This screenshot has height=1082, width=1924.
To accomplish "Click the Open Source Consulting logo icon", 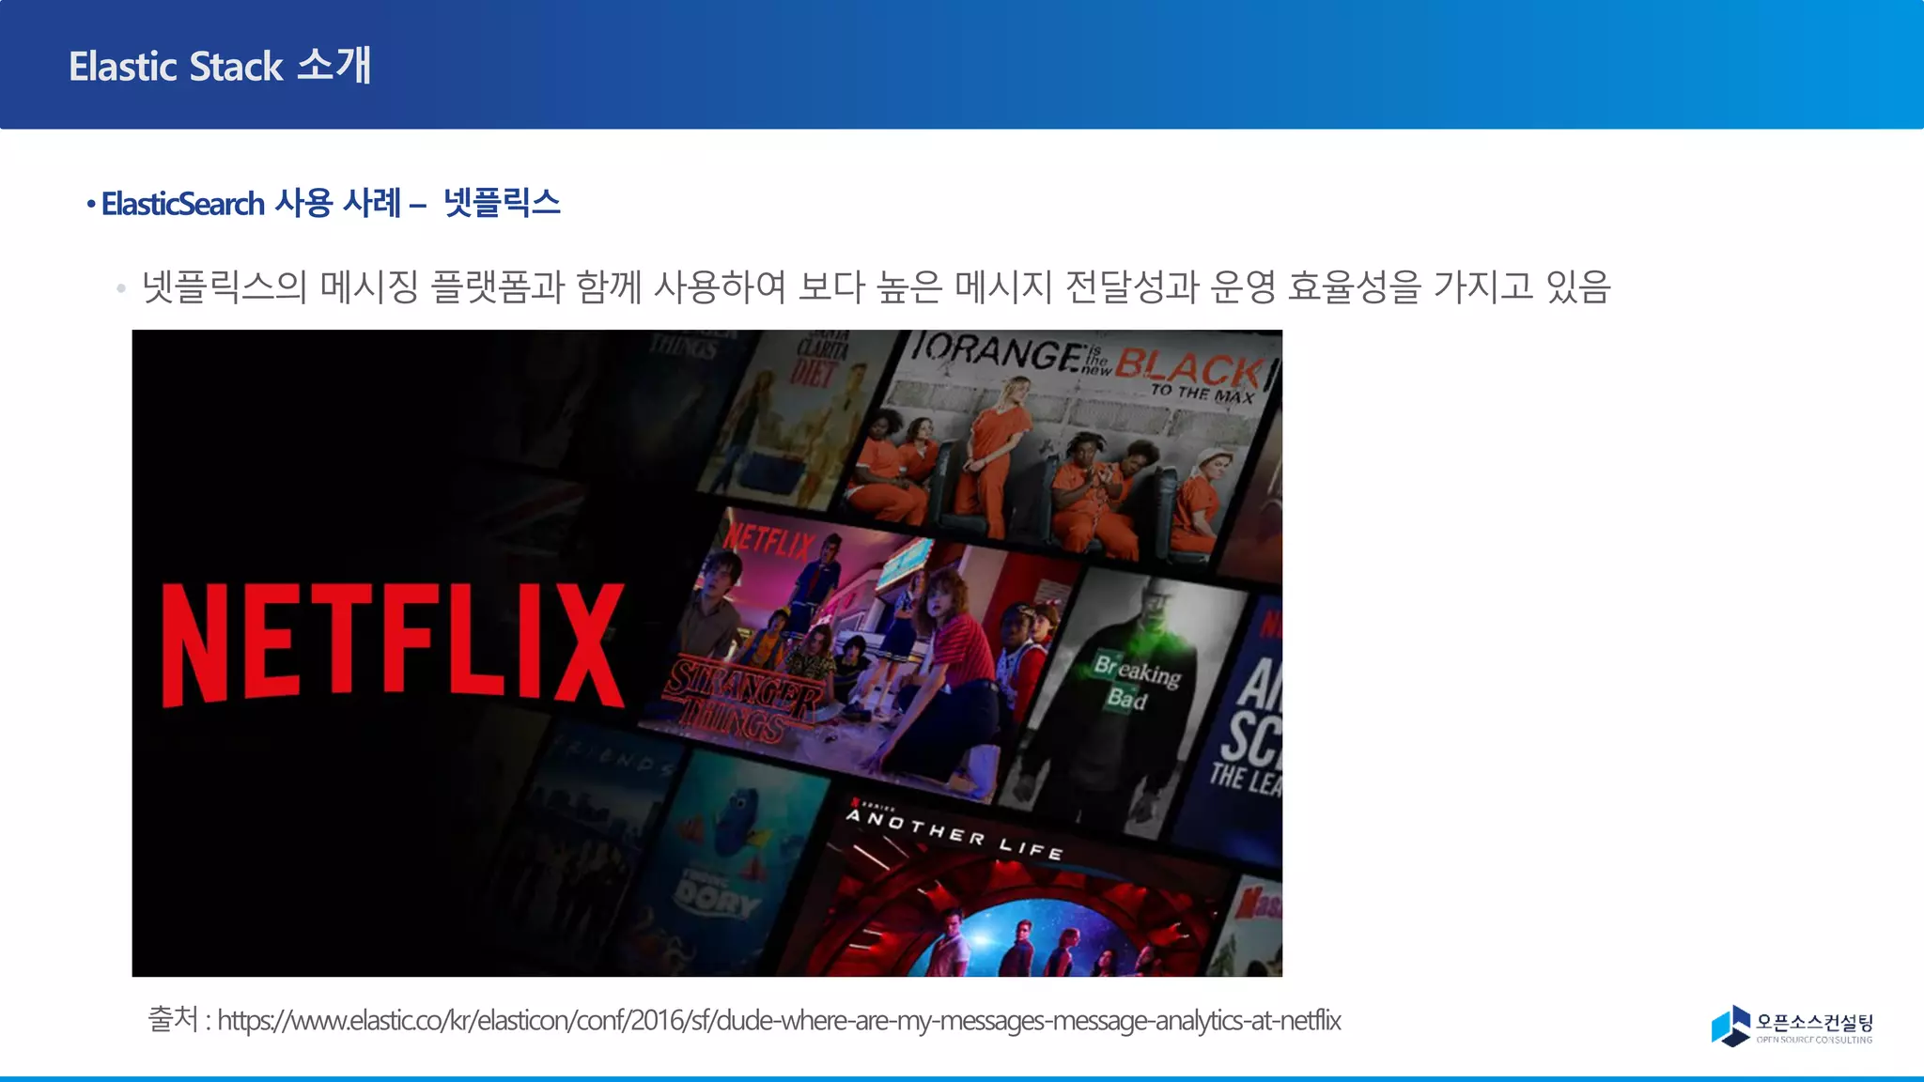I will (1730, 1026).
